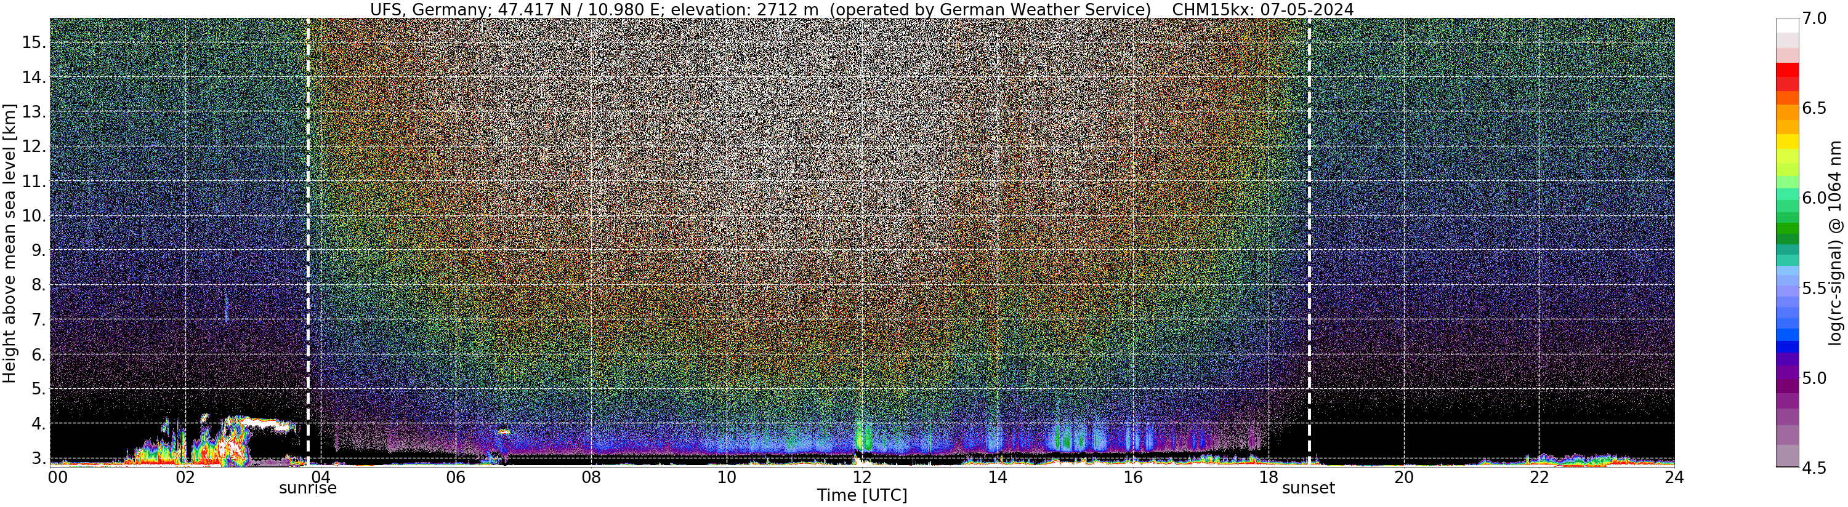Click the colorbar tick value '6.5'
The height and width of the screenshot is (507, 1848).
(1814, 108)
